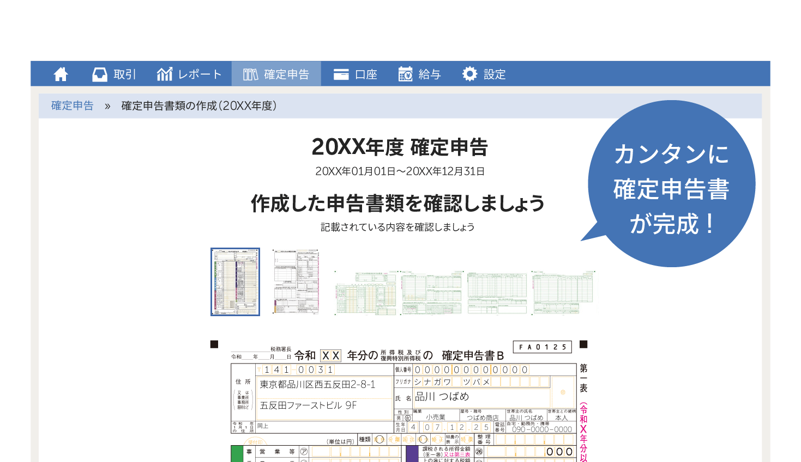Select the 確定申告 books icon in navbar

point(250,74)
